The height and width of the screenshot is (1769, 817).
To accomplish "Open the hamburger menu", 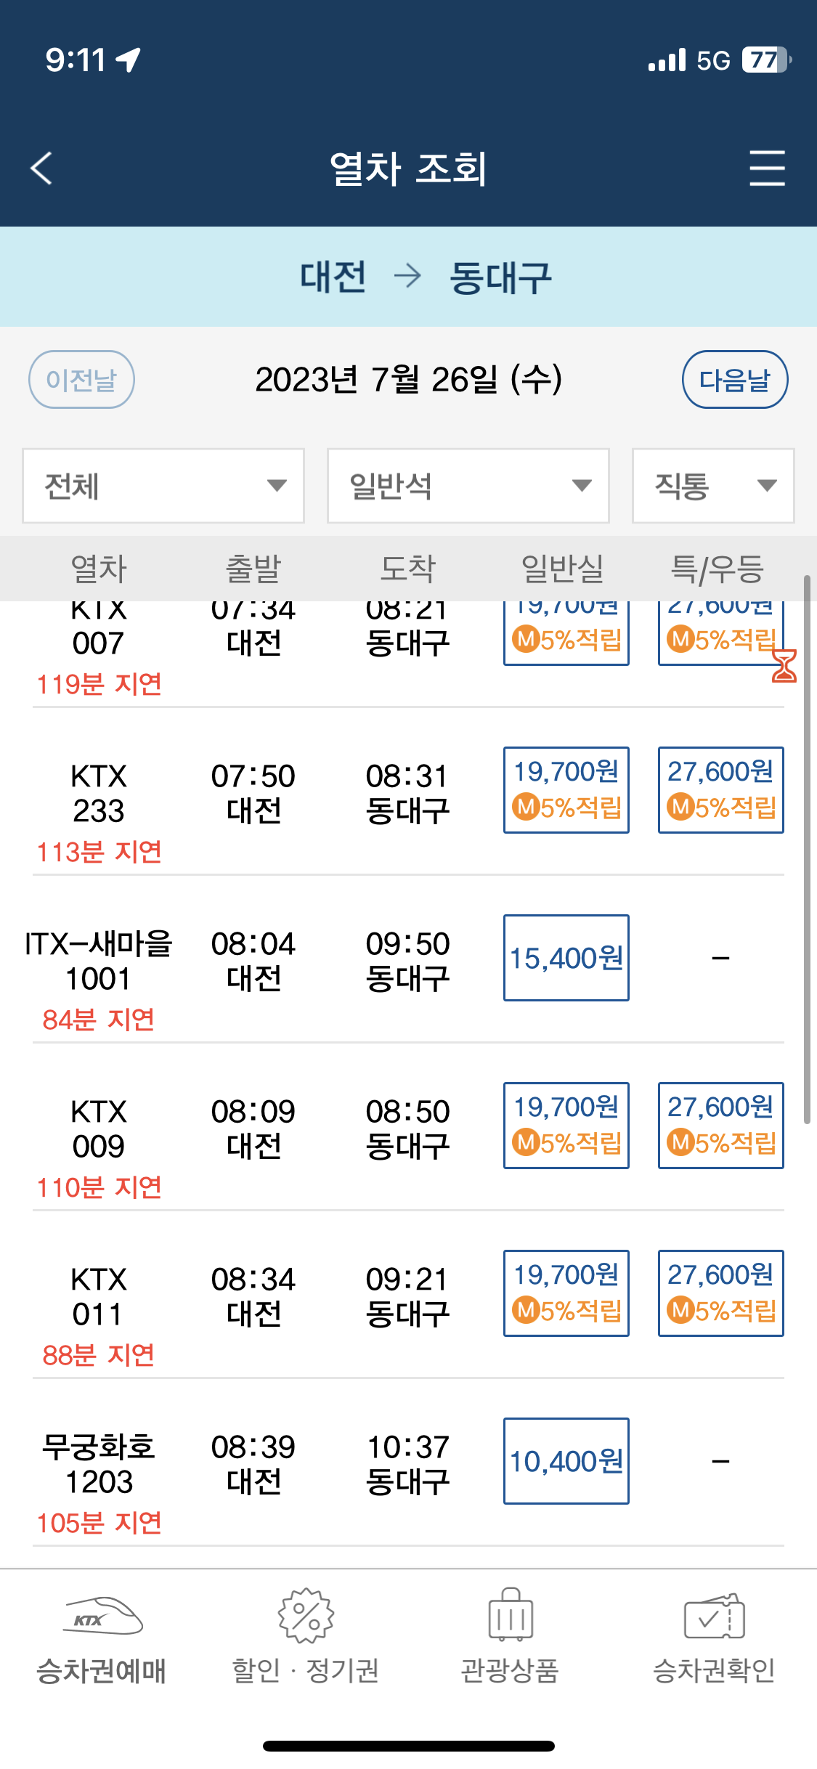I will coord(767,168).
